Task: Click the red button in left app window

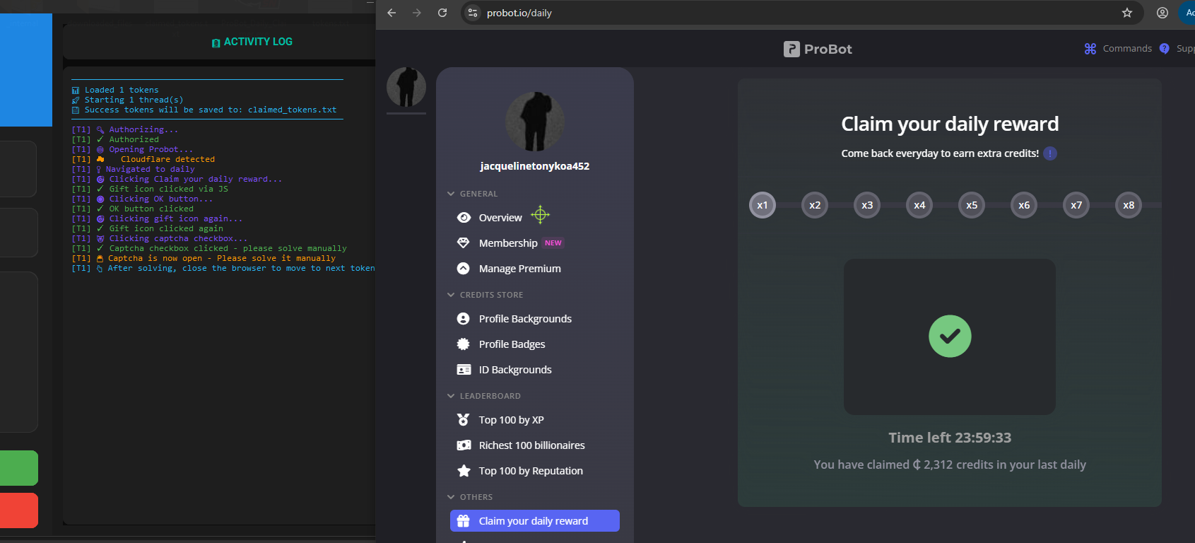Action: [18, 510]
